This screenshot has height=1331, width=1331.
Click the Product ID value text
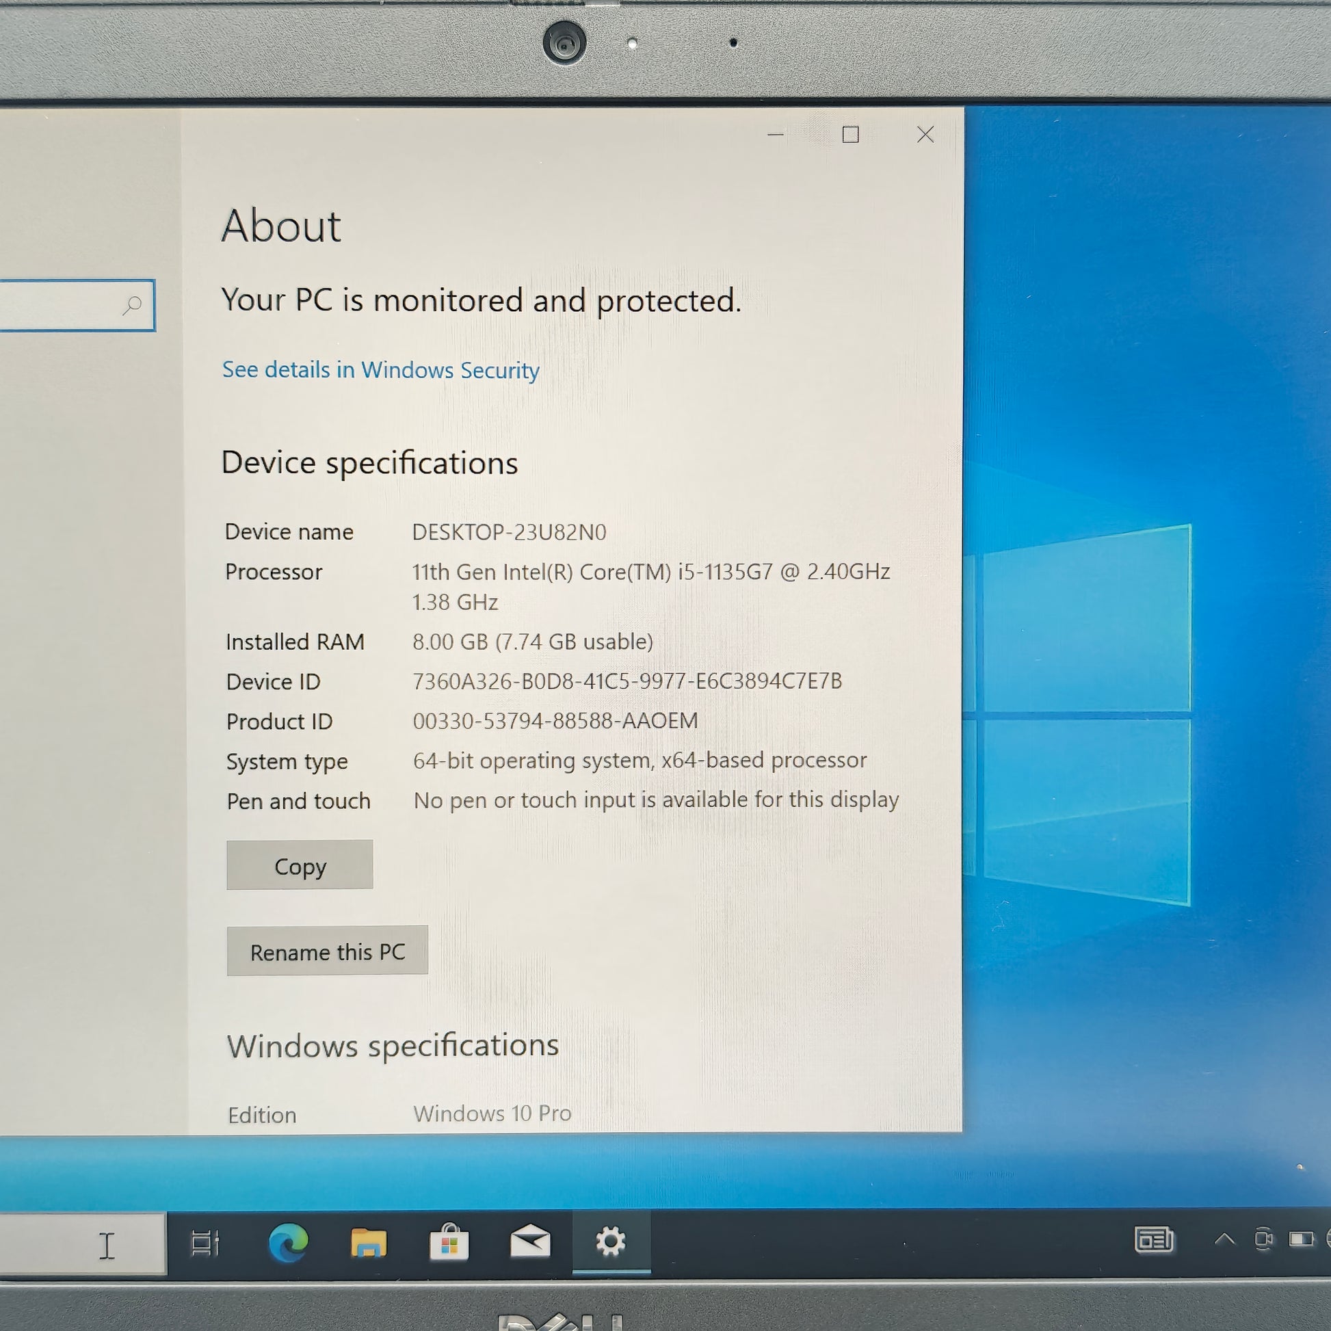click(555, 721)
